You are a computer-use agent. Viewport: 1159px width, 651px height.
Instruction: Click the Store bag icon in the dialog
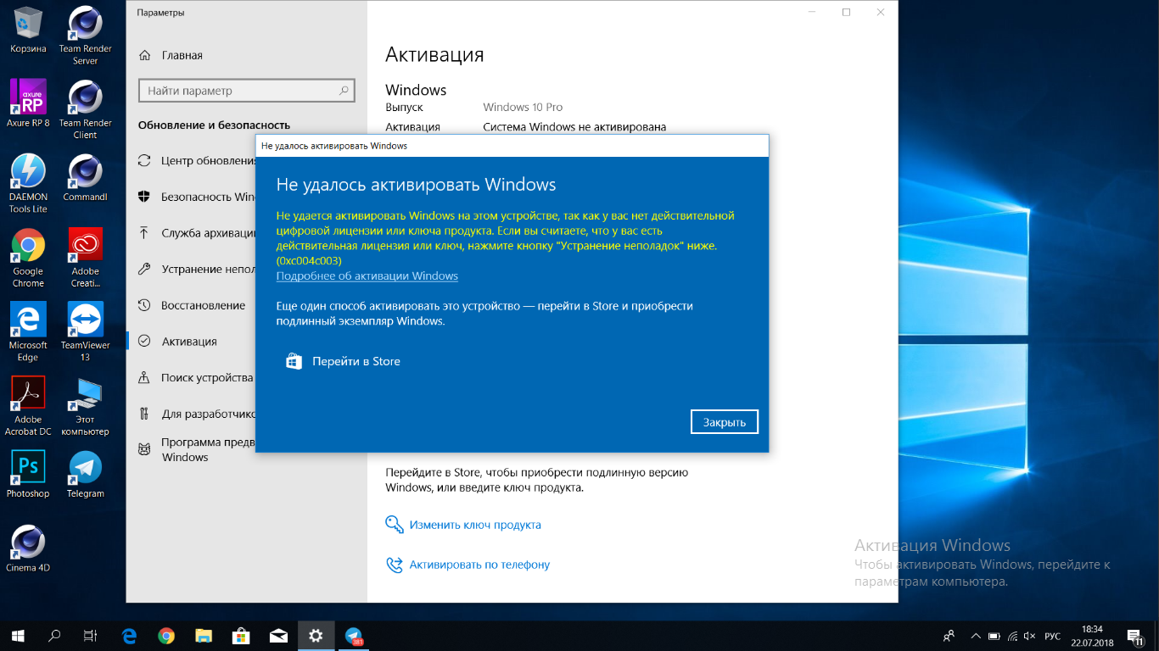tap(294, 361)
